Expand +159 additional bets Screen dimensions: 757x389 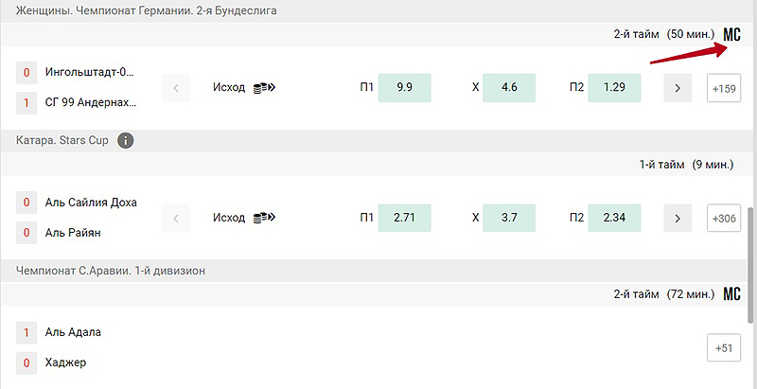(x=724, y=88)
